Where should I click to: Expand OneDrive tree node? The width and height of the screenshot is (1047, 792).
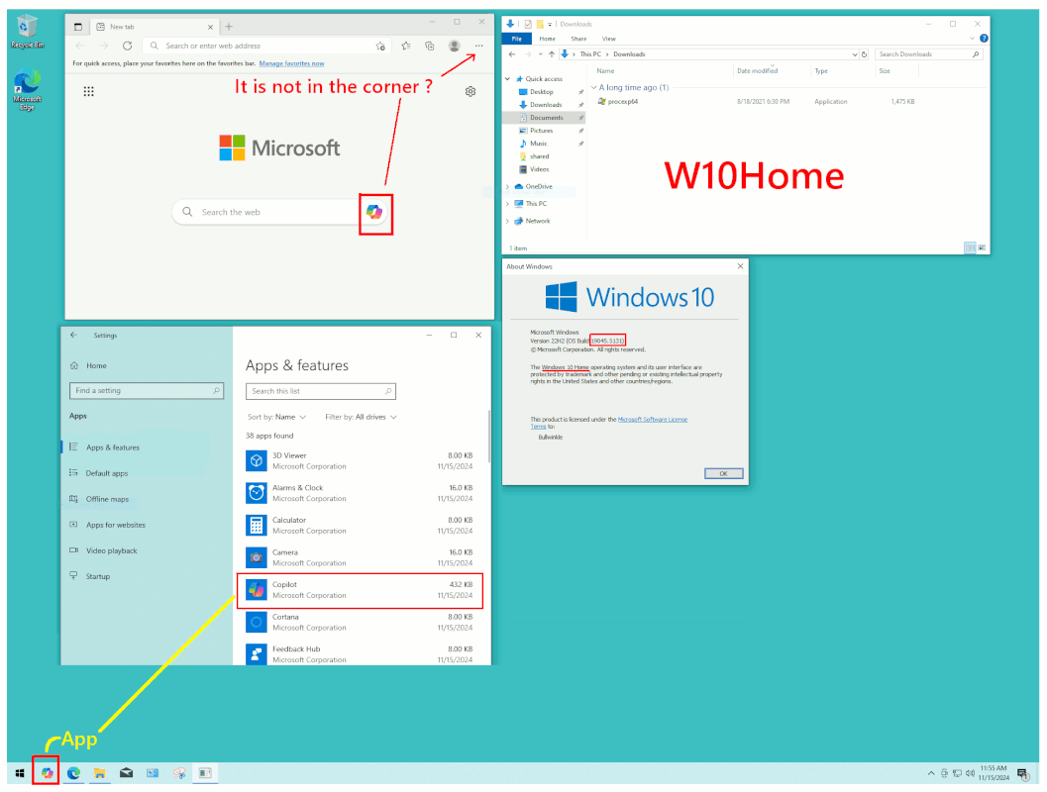coord(507,187)
